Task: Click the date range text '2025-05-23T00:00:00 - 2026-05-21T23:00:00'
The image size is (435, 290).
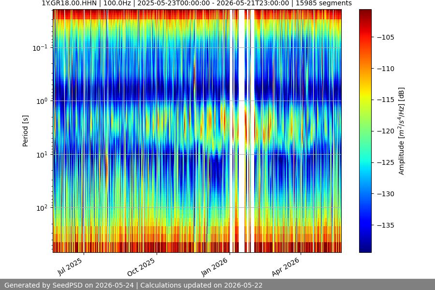Action: [x=213, y=3]
